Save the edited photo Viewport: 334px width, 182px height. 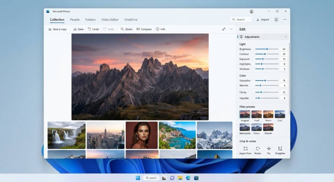(78, 29)
